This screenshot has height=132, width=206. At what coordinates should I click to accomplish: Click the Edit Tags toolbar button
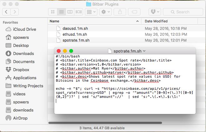click(134, 12)
